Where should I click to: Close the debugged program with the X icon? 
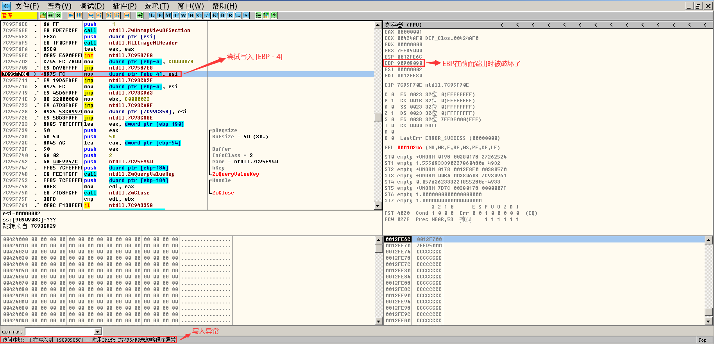click(x=59, y=16)
